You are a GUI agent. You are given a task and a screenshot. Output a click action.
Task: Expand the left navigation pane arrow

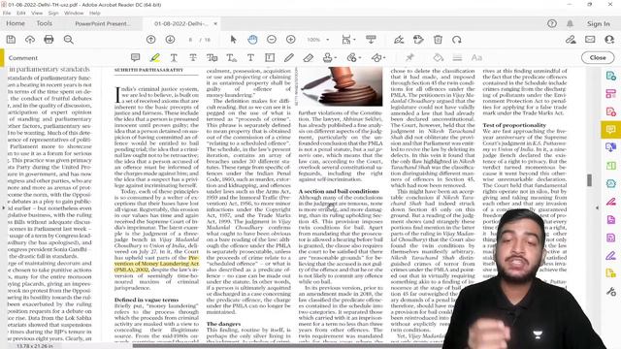click(x=3, y=207)
